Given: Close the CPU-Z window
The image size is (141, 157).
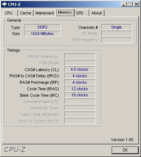Looking at the screenshot, I should click(136, 4).
